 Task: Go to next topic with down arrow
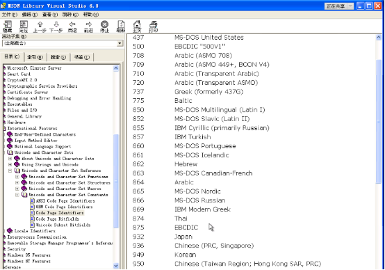click(x=56, y=26)
